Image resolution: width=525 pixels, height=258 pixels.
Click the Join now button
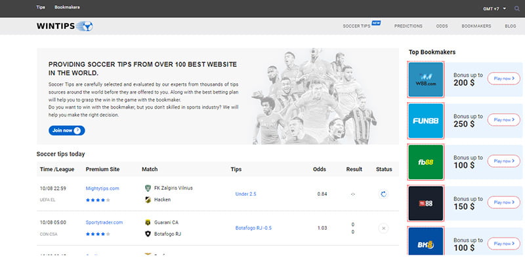[x=67, y=130]
